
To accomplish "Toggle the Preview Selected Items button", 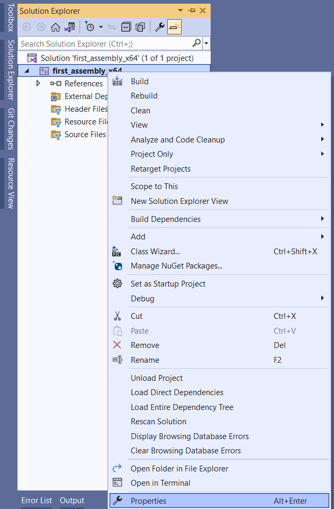I will (x=174, y=27).
